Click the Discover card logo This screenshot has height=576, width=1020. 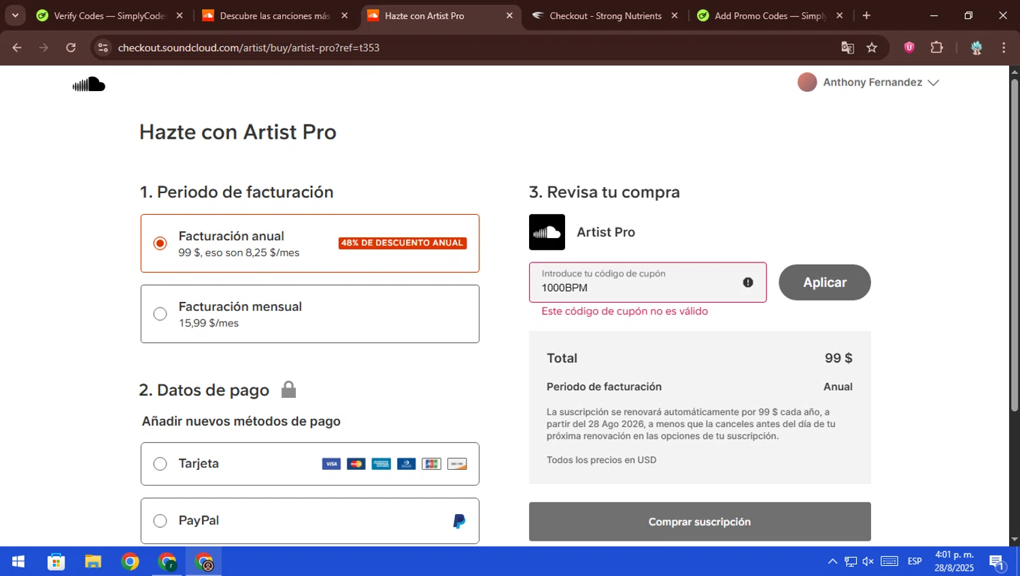tap(457, 464)
